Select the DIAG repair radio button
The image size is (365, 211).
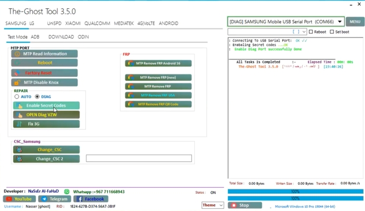coord(37,97)
